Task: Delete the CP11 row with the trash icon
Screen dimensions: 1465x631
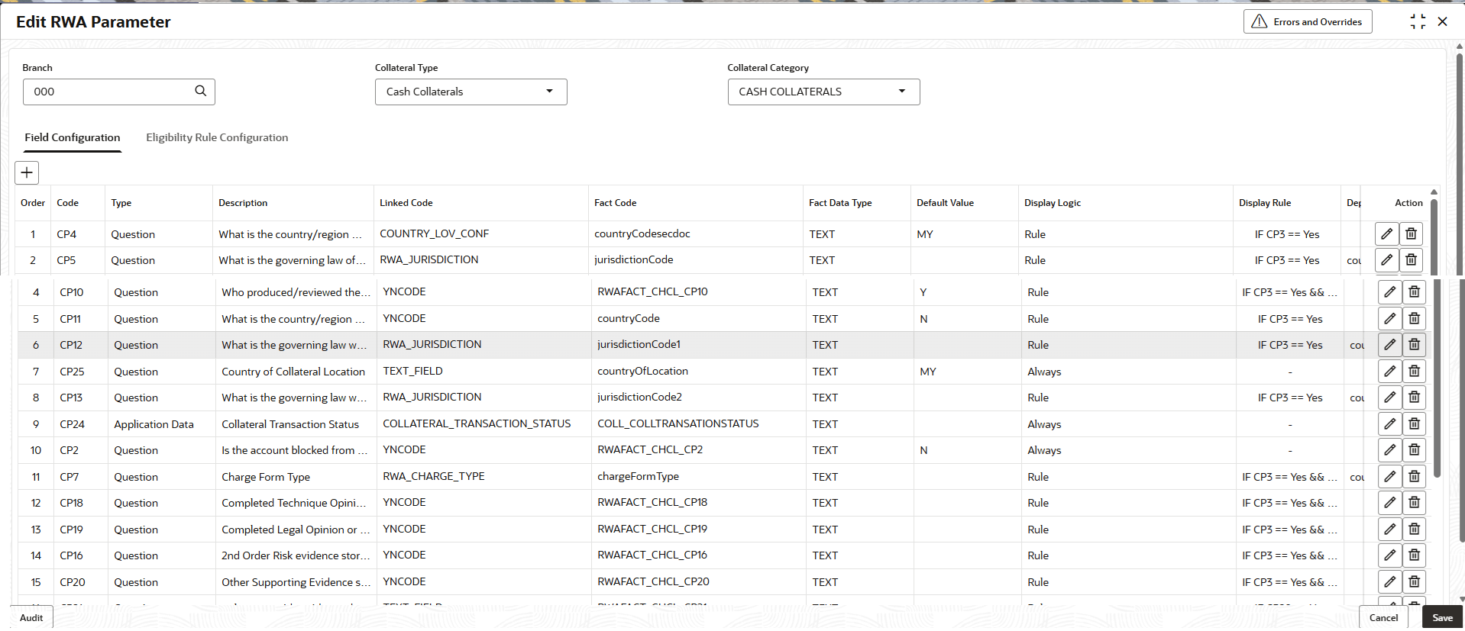Action: tap(1414, 319)
